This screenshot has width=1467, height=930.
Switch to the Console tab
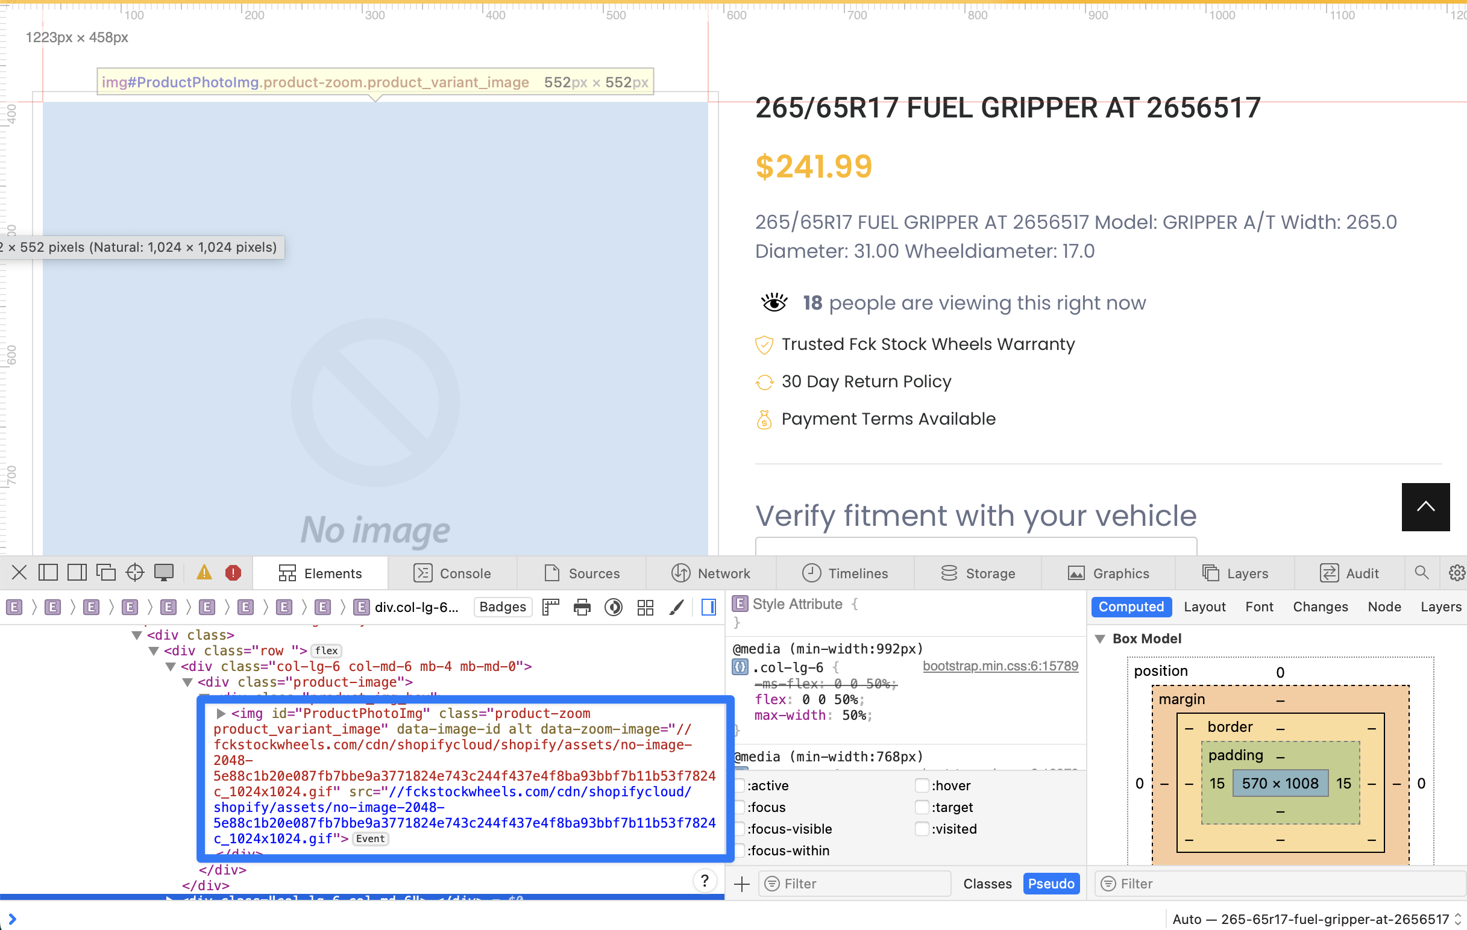coord(452,573)
